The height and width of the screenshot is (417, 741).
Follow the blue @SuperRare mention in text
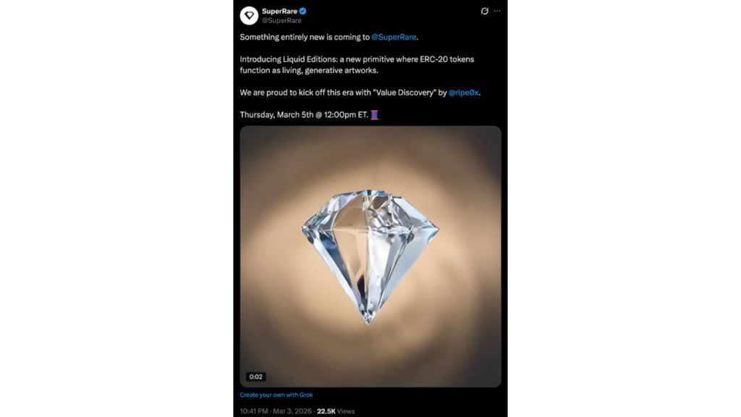pos(394,36)
